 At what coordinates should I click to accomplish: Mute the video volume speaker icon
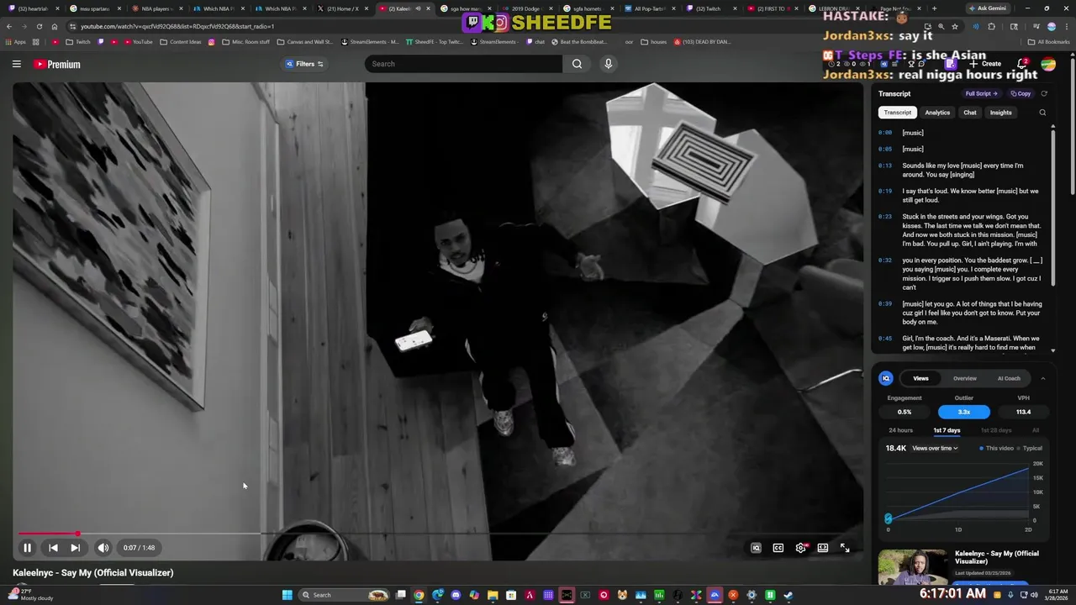[x=103, y=548]
